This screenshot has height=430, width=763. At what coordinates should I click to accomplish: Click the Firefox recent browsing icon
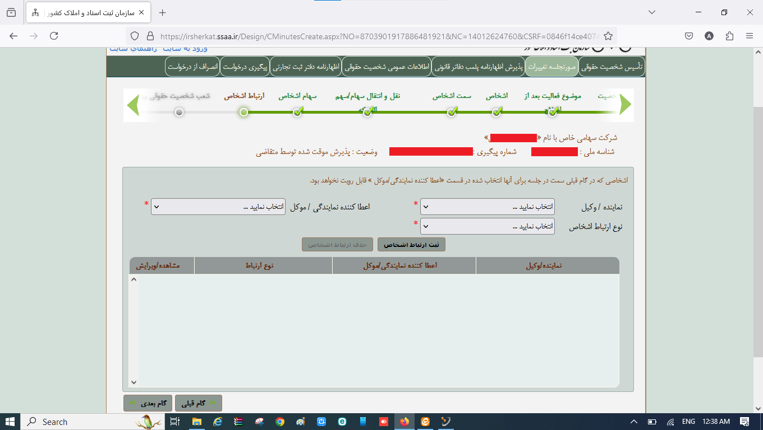click(11, 12)
